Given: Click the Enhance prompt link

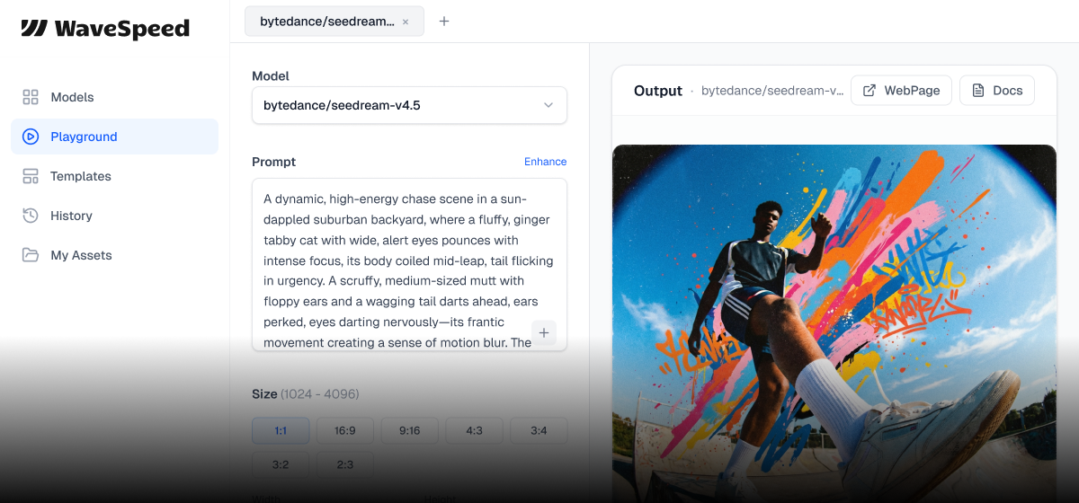Looking at the screenshot, I should point(545,162).
